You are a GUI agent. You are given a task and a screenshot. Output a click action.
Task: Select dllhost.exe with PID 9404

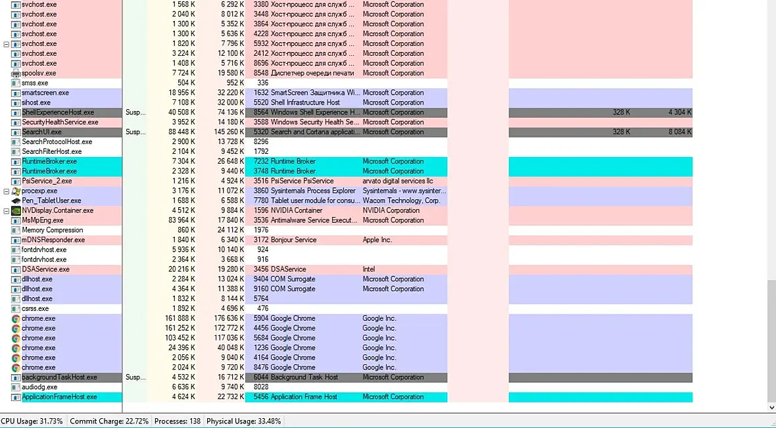[37, 279]
